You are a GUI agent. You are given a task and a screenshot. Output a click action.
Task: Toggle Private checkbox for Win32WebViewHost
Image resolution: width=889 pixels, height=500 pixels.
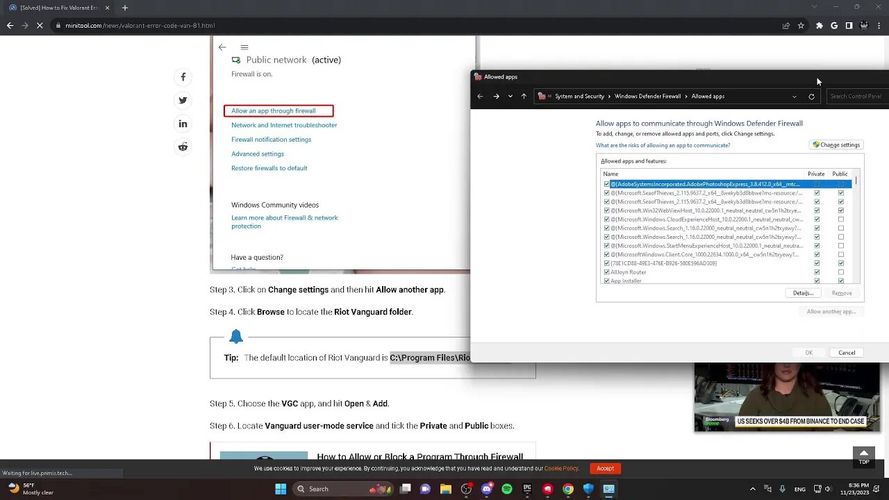pyautogui.click(x=817, y=210)
